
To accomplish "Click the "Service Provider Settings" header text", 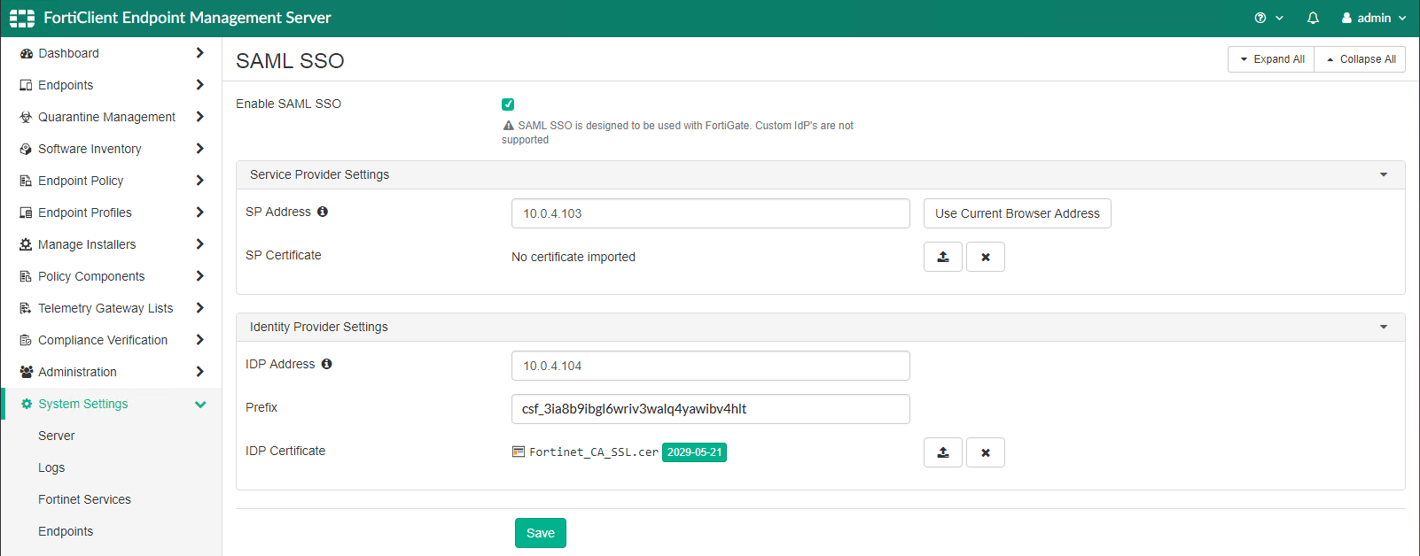I will tap(319, 174).
